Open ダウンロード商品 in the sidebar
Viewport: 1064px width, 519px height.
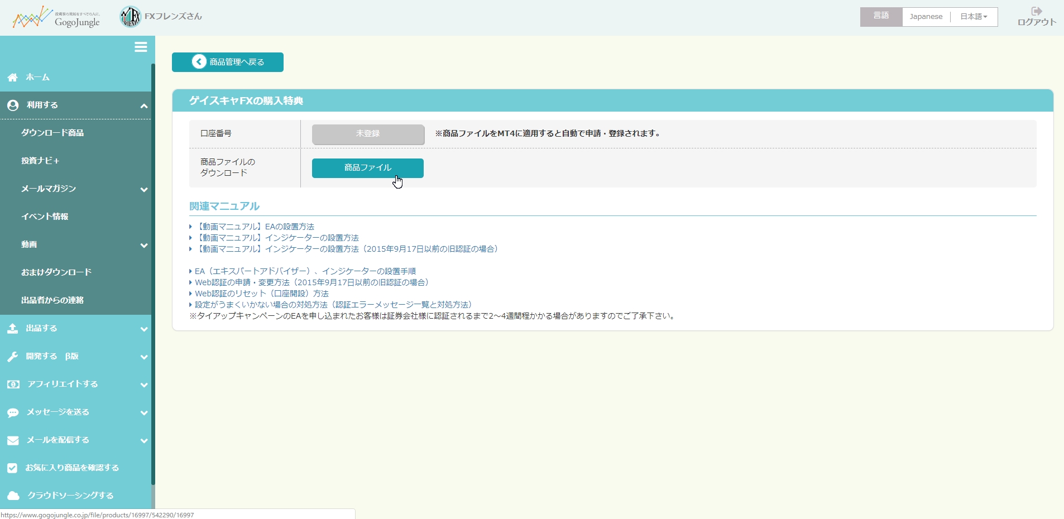pos(52,133)
